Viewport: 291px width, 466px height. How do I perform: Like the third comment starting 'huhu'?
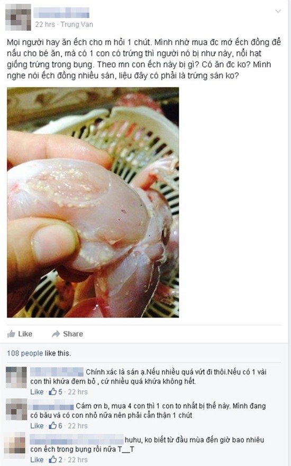click(37, 460)
